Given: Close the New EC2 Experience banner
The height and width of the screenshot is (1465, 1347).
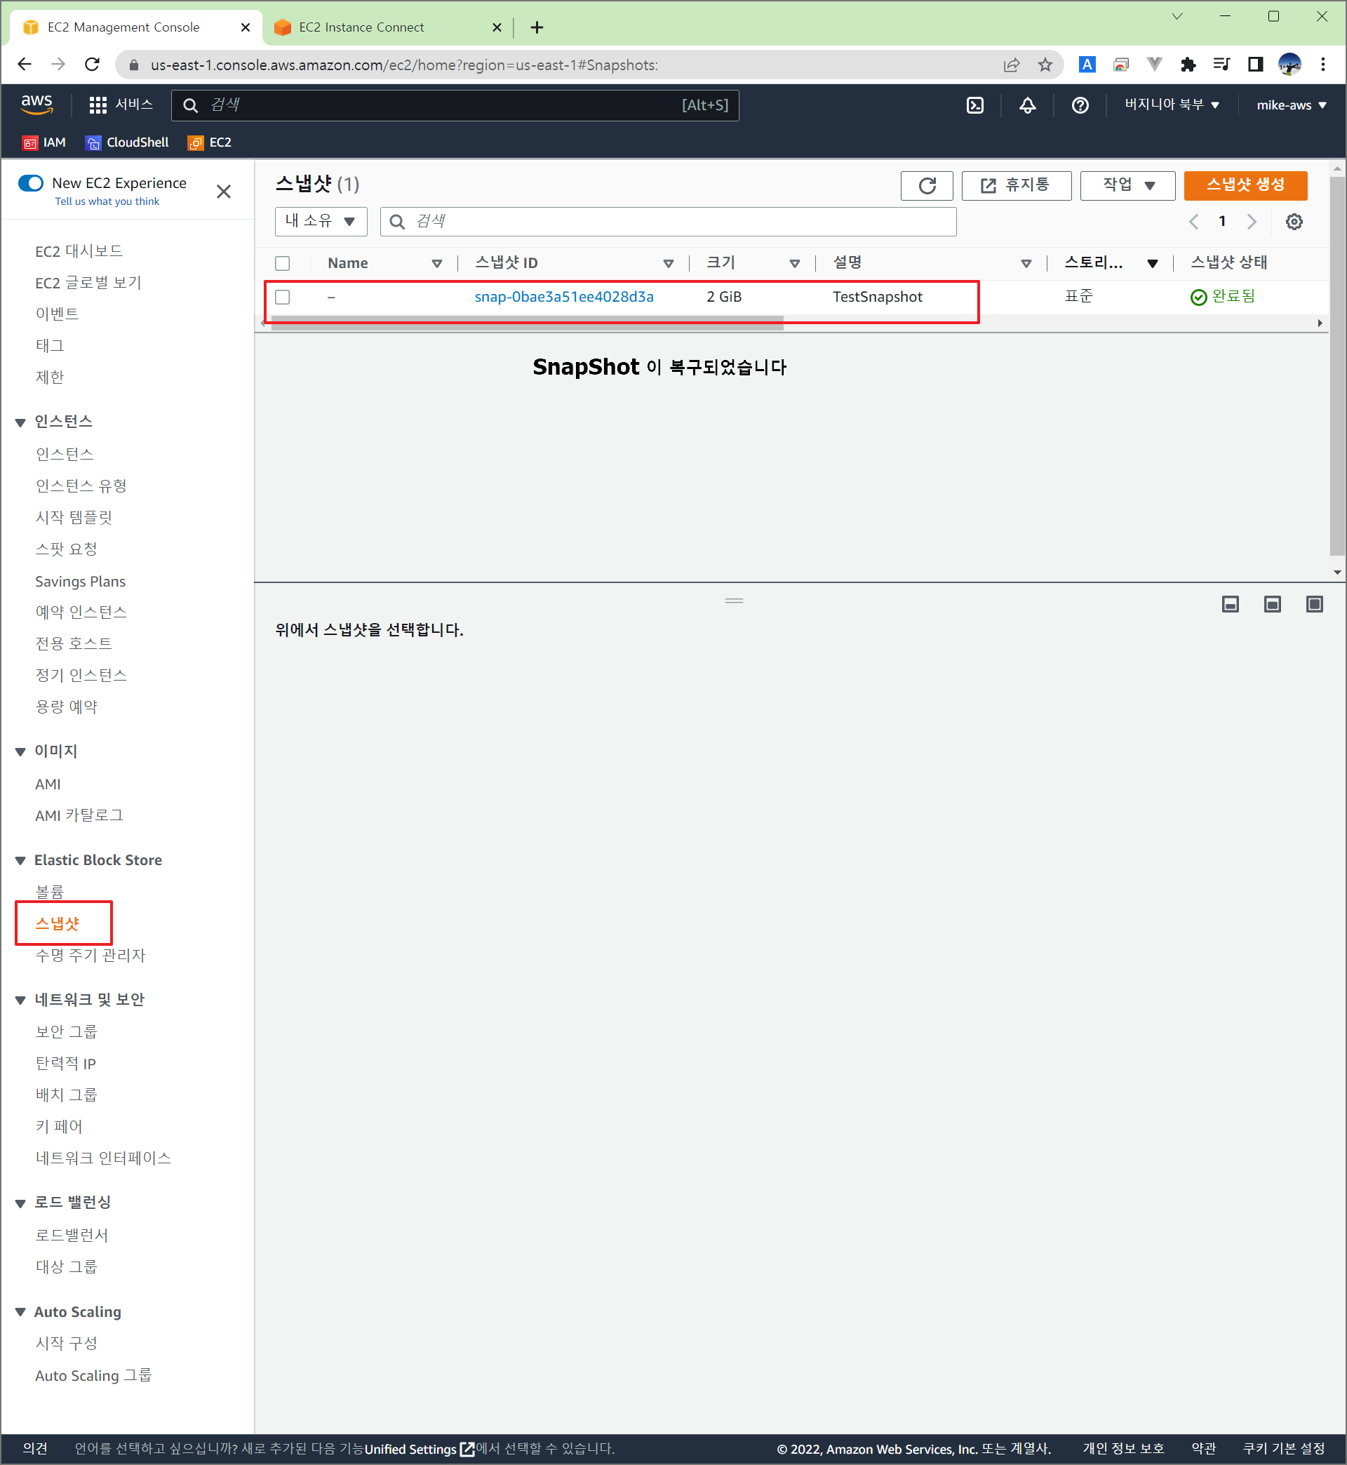Looking at the screenshot, I should [224, 191].
